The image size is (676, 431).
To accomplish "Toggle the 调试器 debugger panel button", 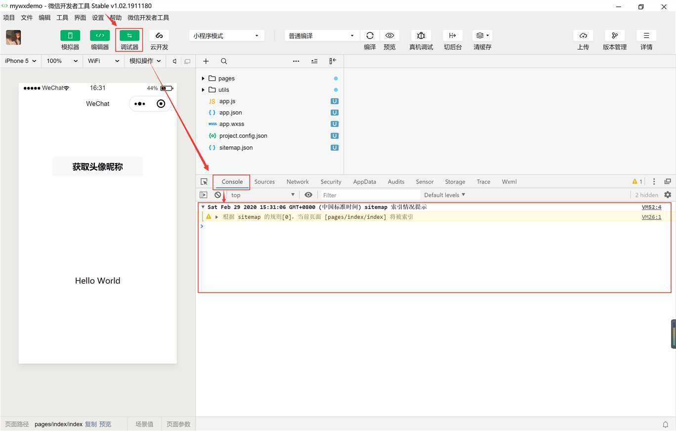I will click(x=129, y=36).
